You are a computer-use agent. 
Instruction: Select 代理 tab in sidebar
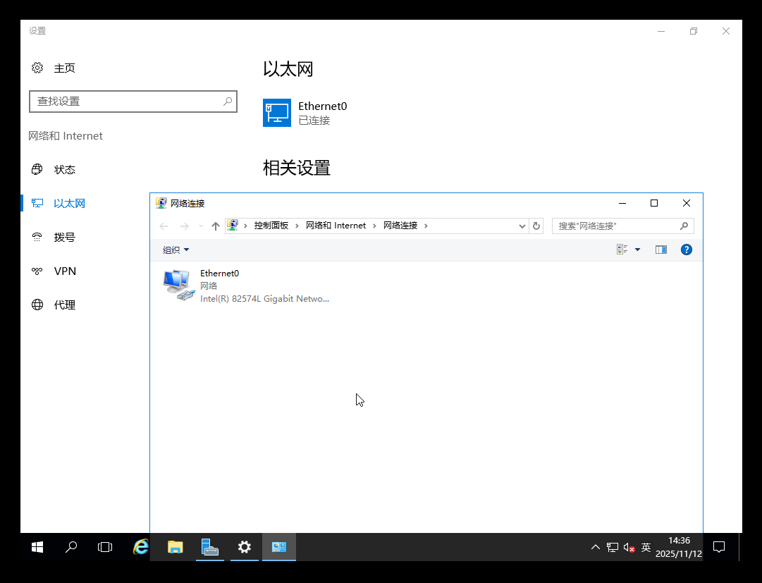65,305
